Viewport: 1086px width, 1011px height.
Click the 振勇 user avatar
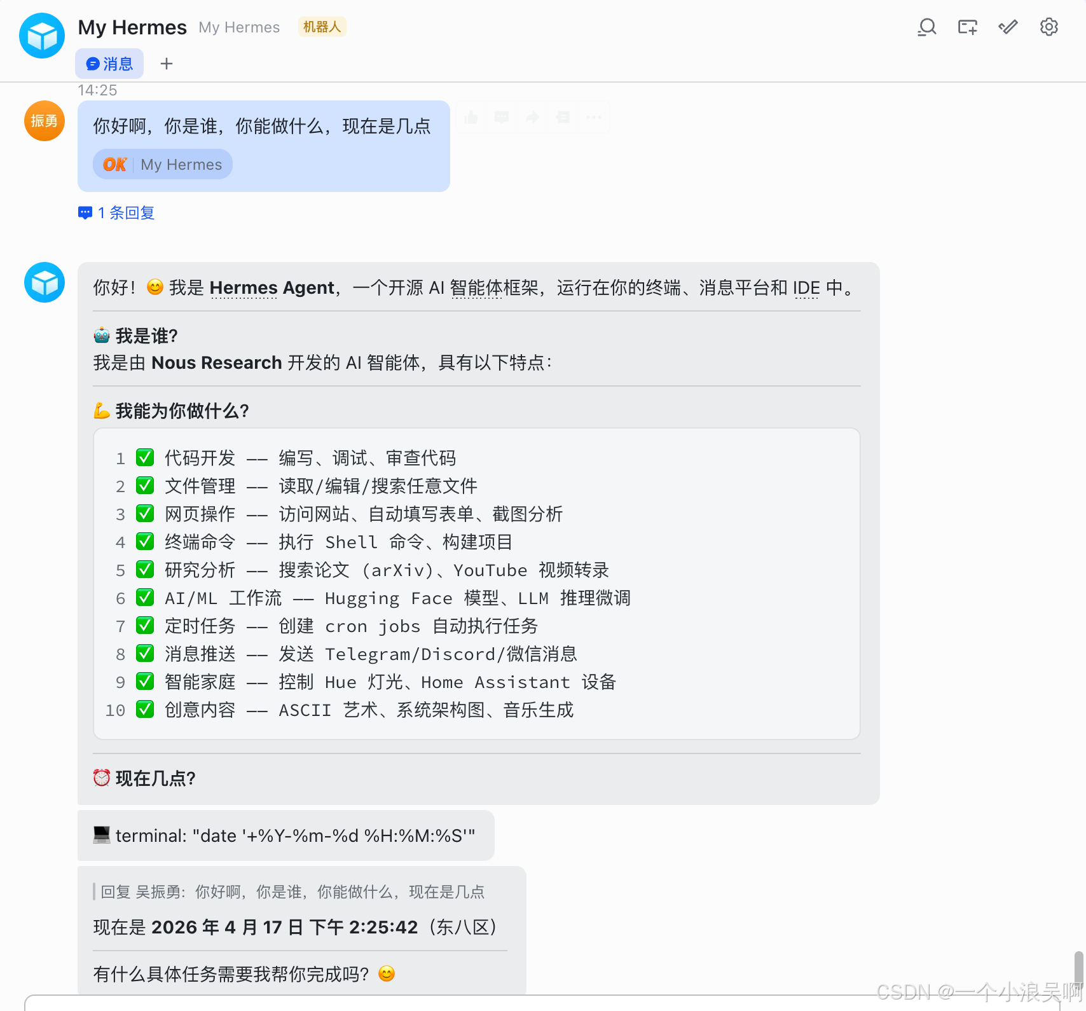click(45, 121)
